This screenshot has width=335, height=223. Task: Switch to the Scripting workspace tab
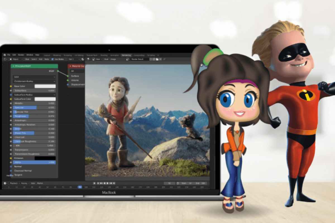coord(151,55)
